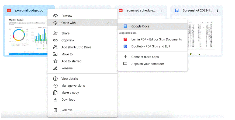Choose Preview from the context menu
The width and height of the screenshot is (235, 120).
pyautogui.click(x=82, y=16)
